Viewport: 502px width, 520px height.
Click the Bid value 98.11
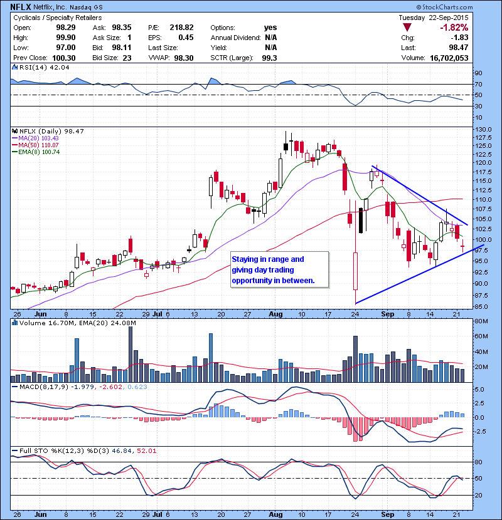click(x=122, y=48)
